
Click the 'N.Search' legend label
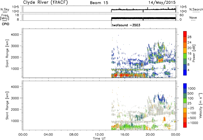196,9
